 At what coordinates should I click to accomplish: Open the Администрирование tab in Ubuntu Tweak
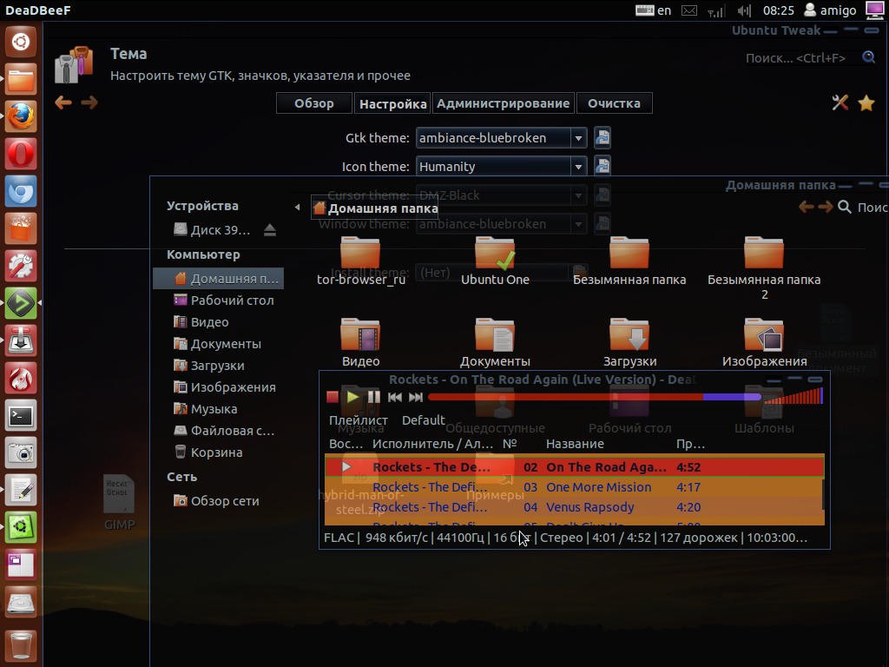[x=503, y=103]
